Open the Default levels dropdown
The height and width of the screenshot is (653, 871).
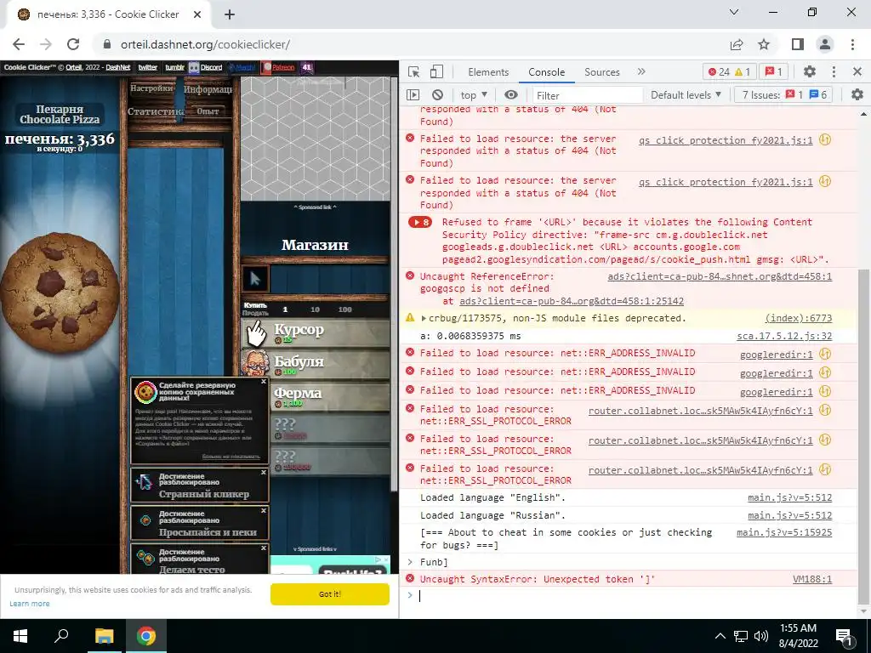coord(686,95)
